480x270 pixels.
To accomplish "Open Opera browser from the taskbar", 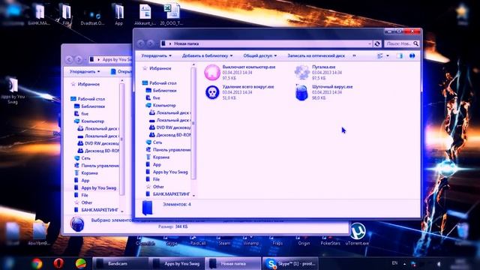I will click(x=58, y=263).
